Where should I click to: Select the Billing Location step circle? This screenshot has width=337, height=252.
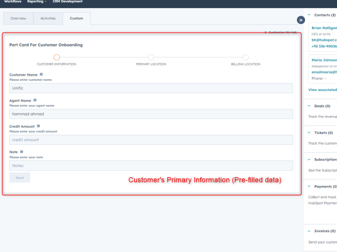[246, 57]
